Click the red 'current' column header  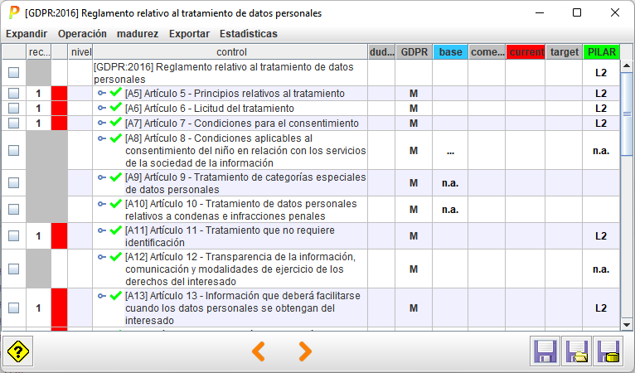point(526,52)
